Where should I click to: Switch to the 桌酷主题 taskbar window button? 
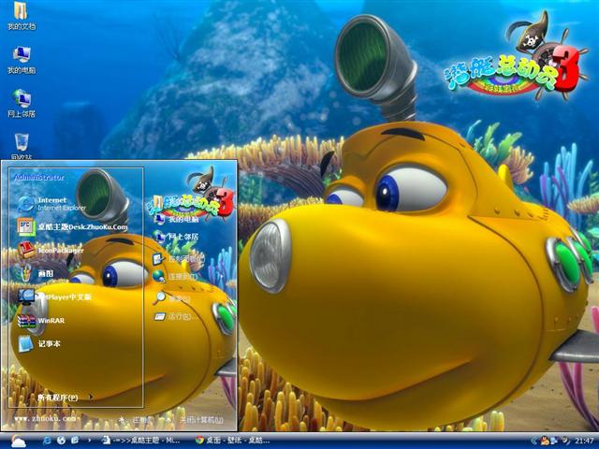141,441
